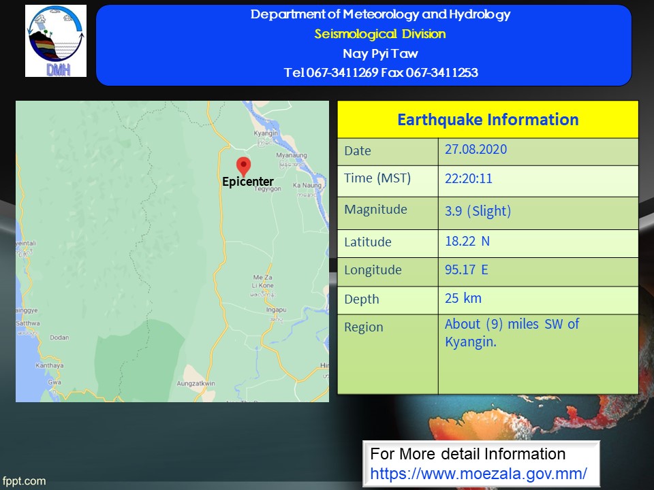
Task: Select the magnitude value 3.9 (Slight)
Action: coord(478,211)
